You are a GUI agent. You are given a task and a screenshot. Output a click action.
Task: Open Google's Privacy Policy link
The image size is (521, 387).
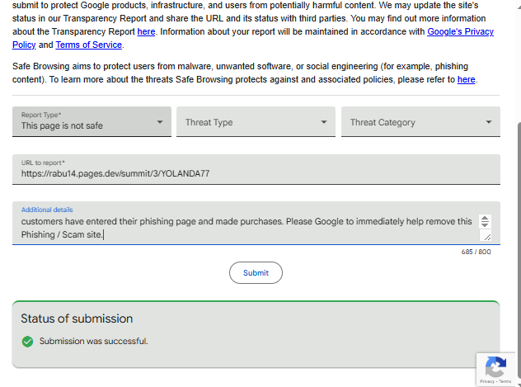coord(459,32)
